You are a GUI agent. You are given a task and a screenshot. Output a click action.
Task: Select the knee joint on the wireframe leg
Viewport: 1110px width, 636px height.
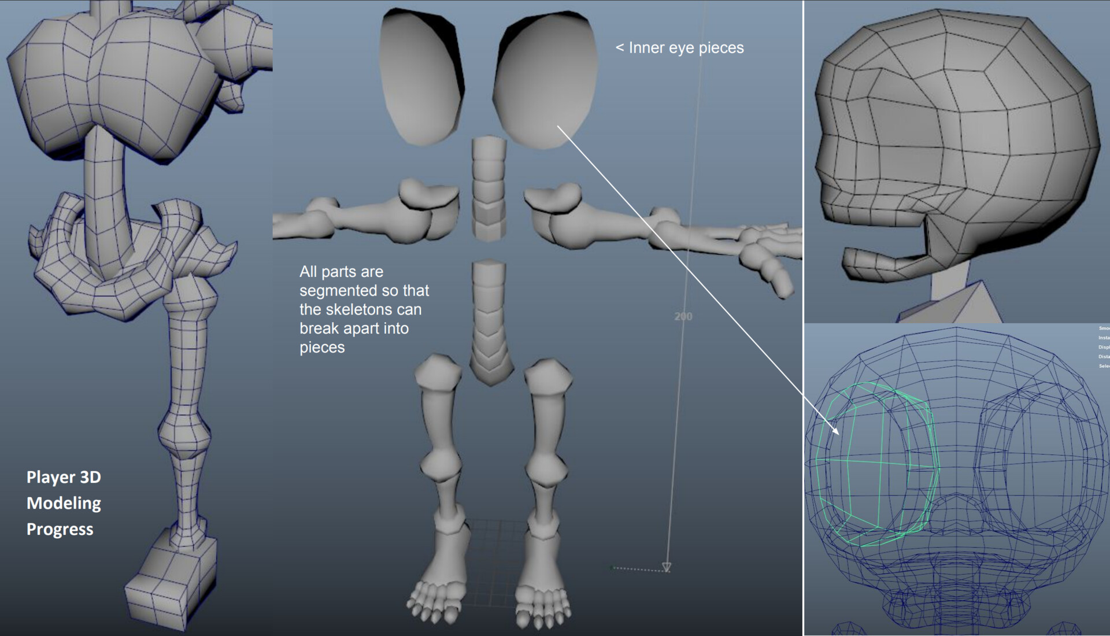click(x=184, y=434)
